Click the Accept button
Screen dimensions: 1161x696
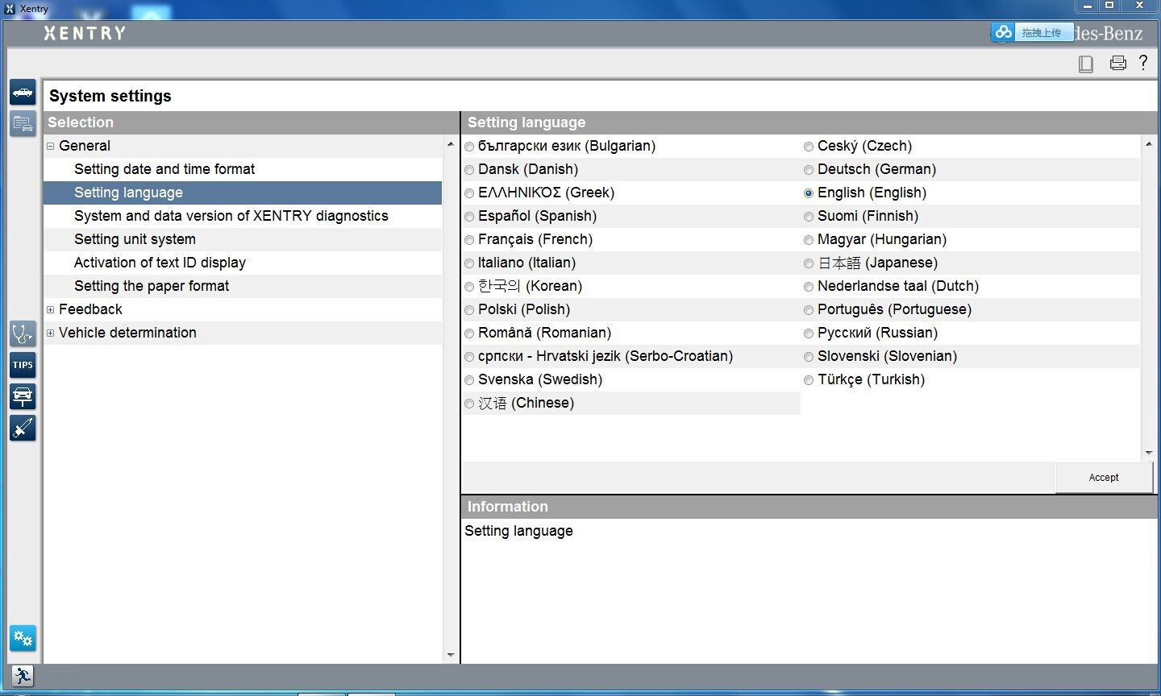click(1104, 478)
